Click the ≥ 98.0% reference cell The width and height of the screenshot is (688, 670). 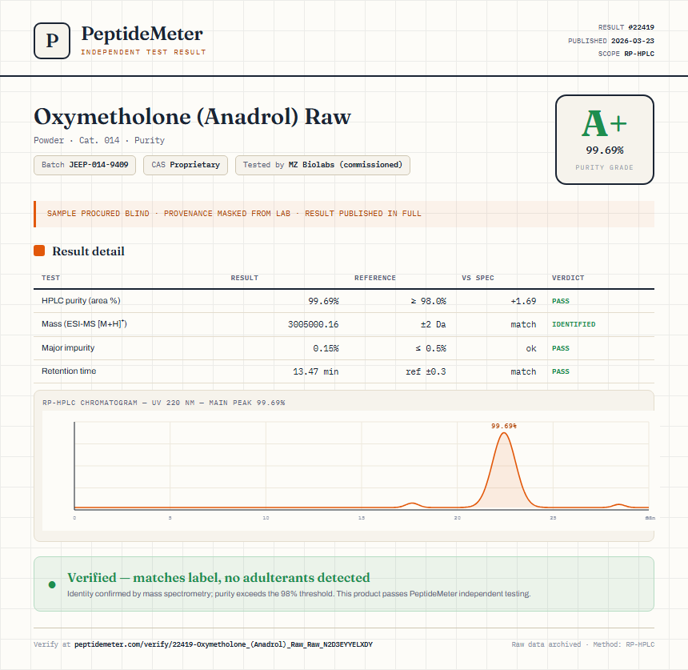(428, 301)
